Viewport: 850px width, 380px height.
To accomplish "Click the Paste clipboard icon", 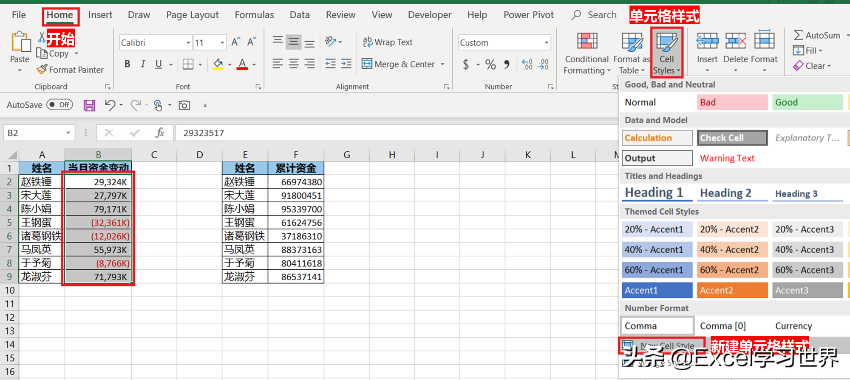I will [x=20, y=42].
